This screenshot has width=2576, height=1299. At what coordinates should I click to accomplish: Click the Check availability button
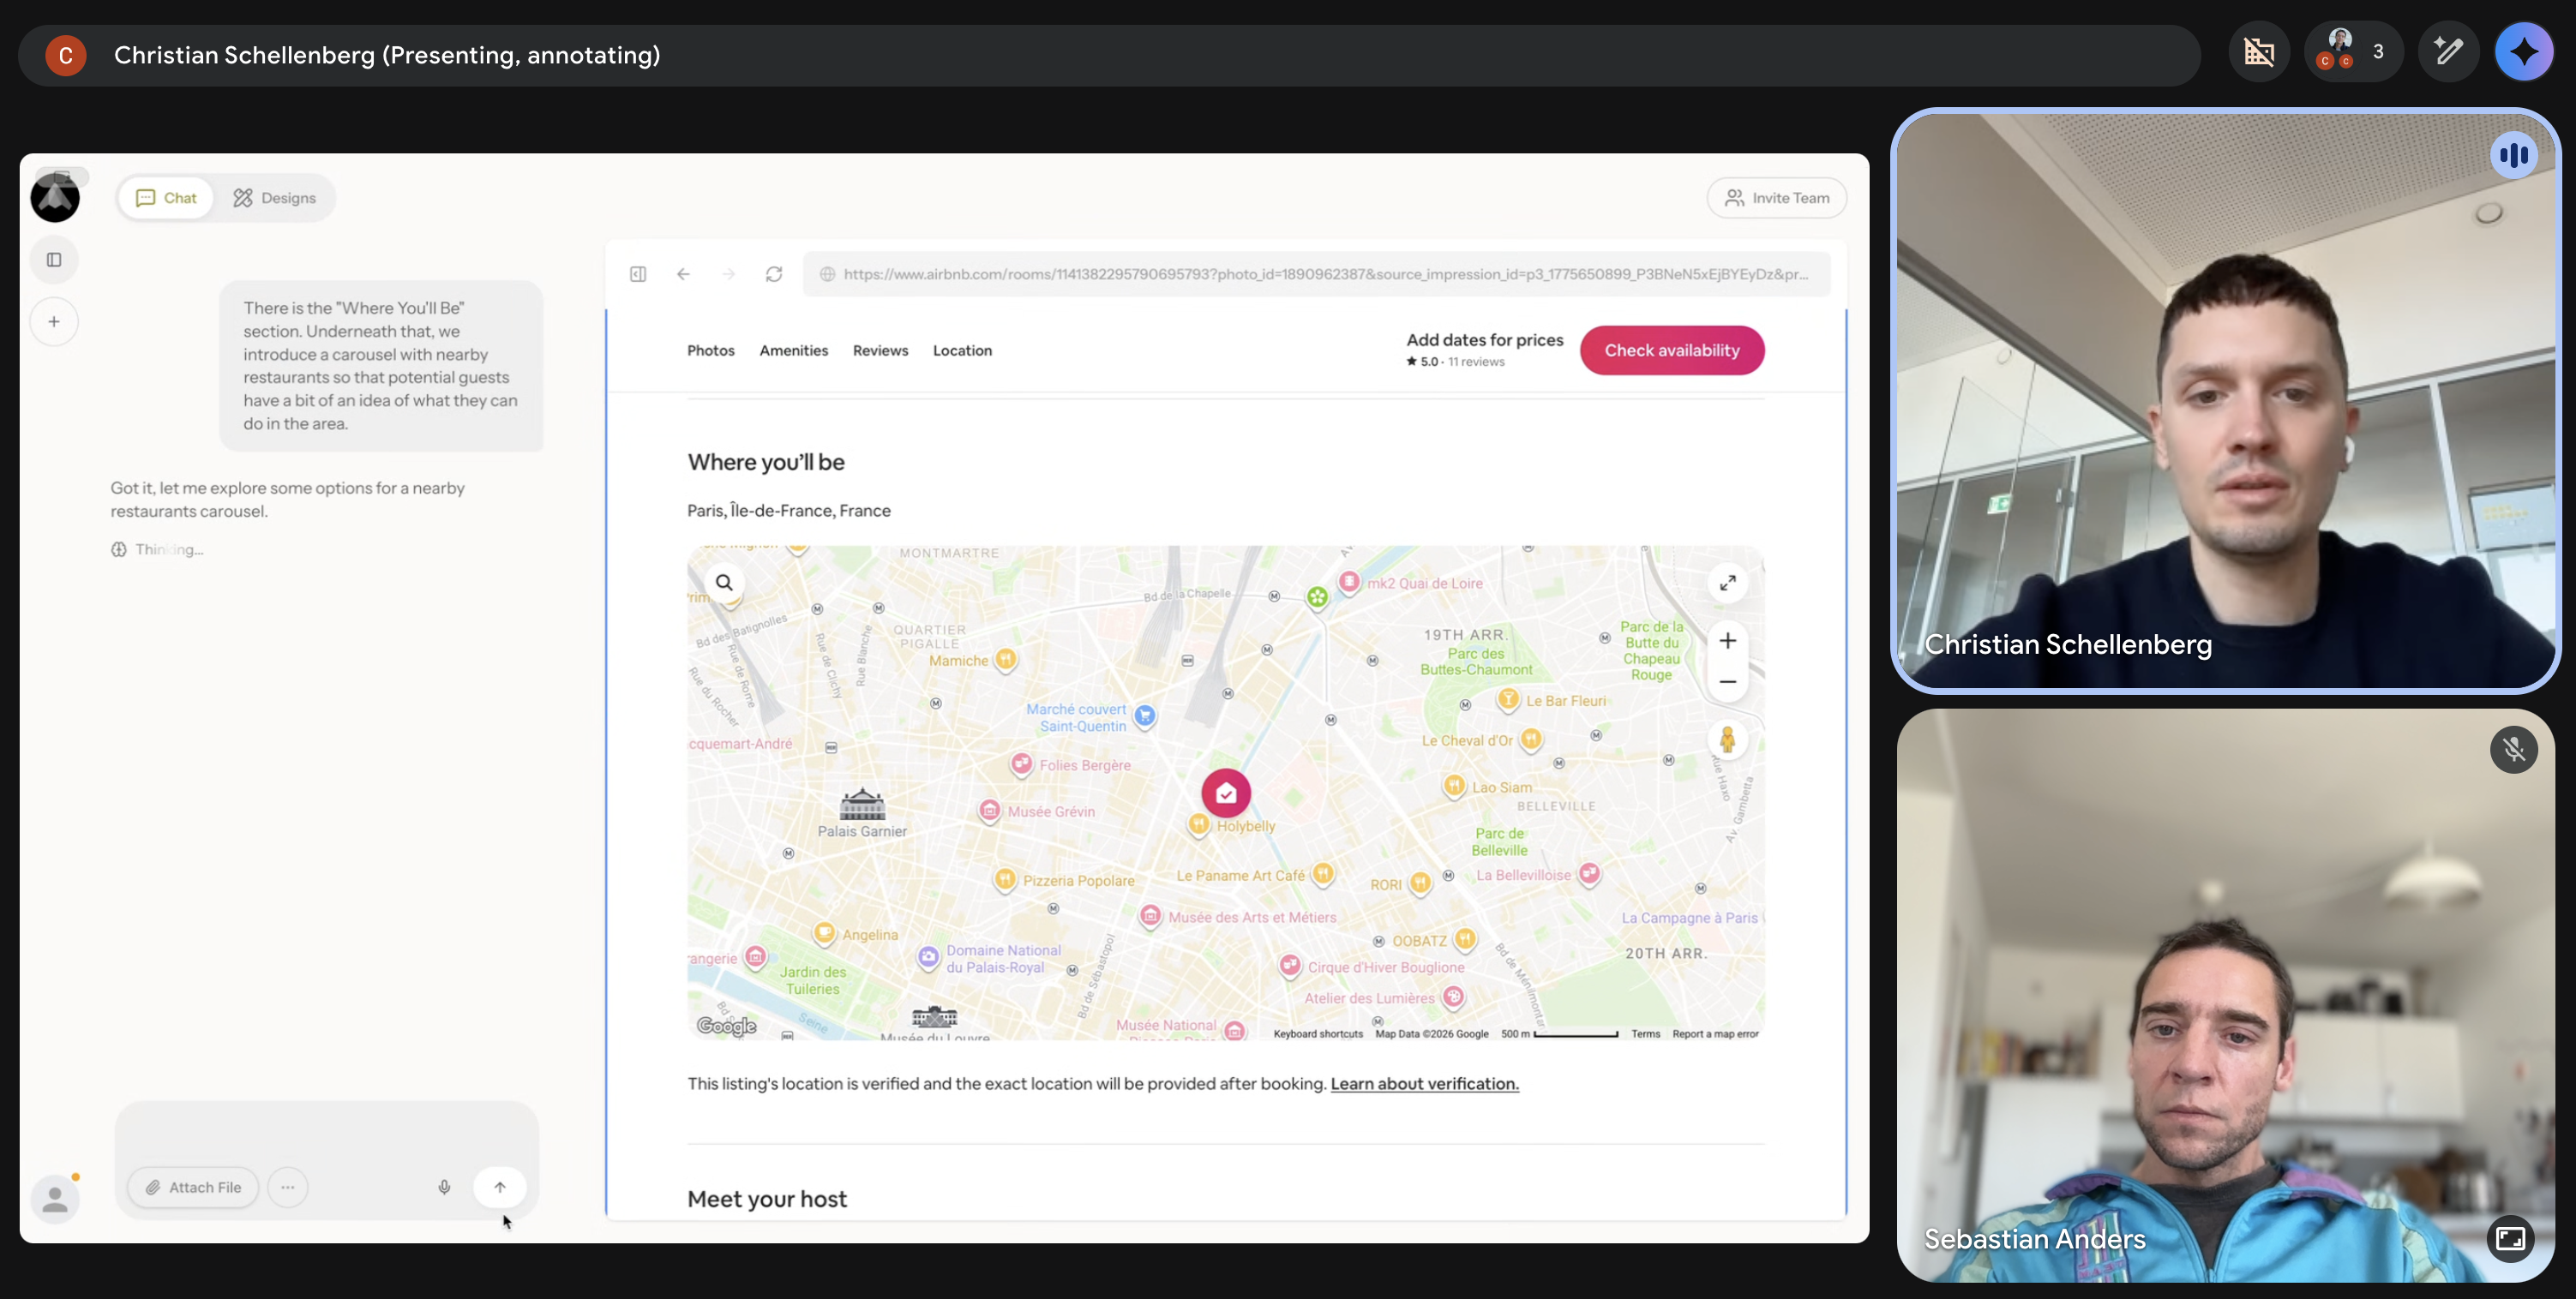[x=1672, y=350]
